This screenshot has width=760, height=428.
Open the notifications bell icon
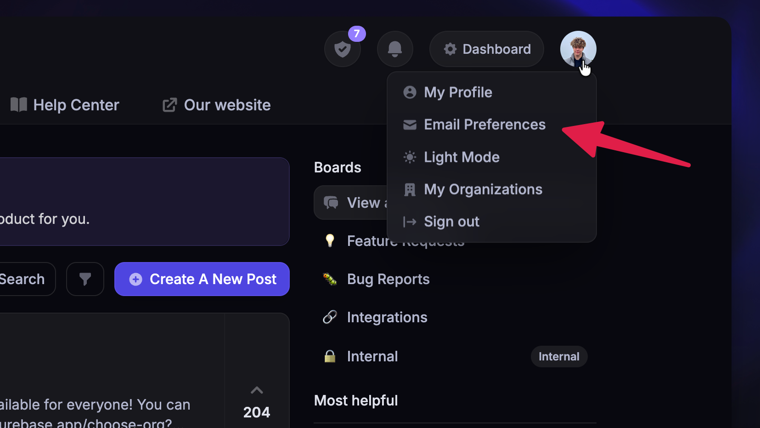[x=394, y=48]
